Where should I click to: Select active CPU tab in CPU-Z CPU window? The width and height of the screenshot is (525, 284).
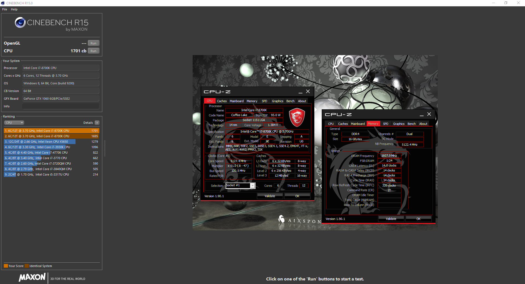210,101
